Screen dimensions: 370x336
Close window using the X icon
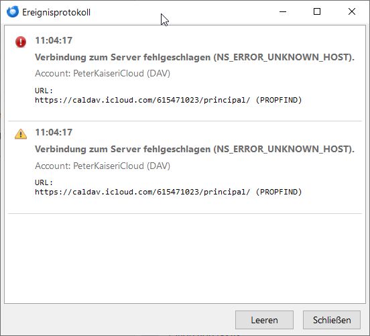pyautogui.click(x=352, y=11)
